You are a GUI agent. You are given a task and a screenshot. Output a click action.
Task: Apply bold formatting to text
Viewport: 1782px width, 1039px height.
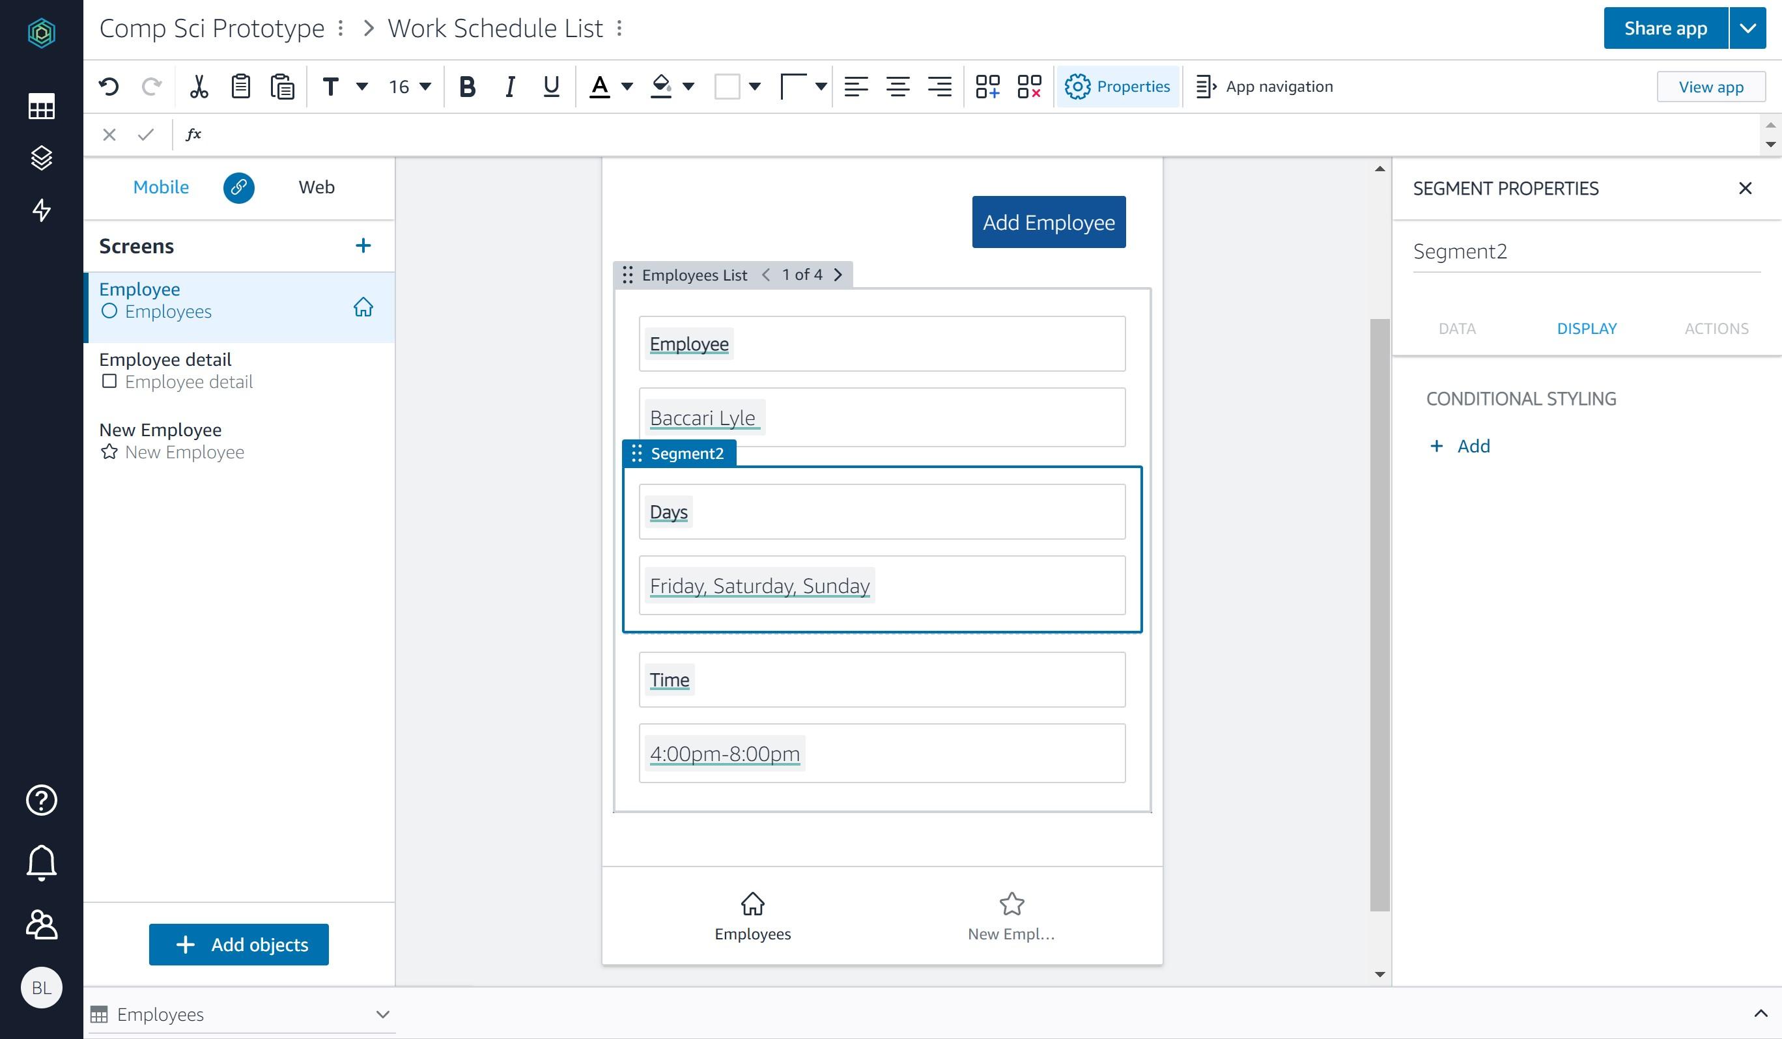coord(467,85)
